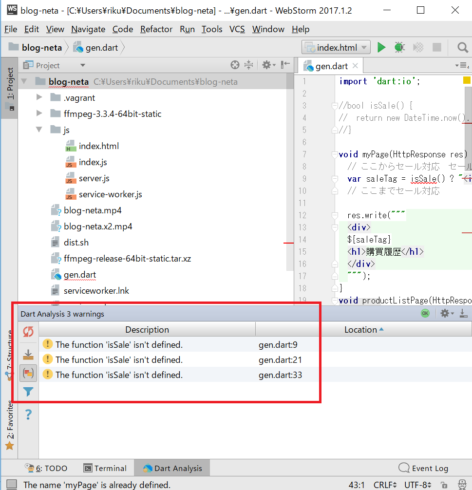Sort by Location column header
This screenshot has height=490, width=472.
click(x=363, y=329)
